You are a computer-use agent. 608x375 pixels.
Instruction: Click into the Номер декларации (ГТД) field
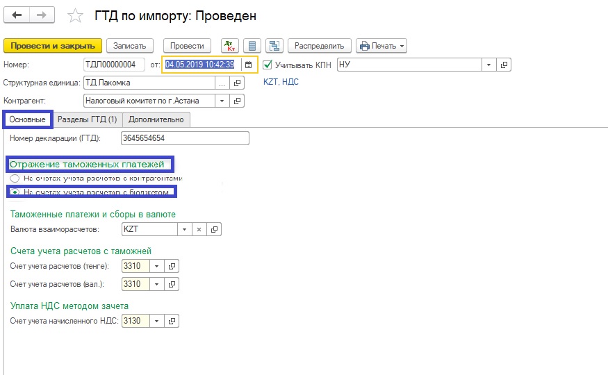[184, 138]
